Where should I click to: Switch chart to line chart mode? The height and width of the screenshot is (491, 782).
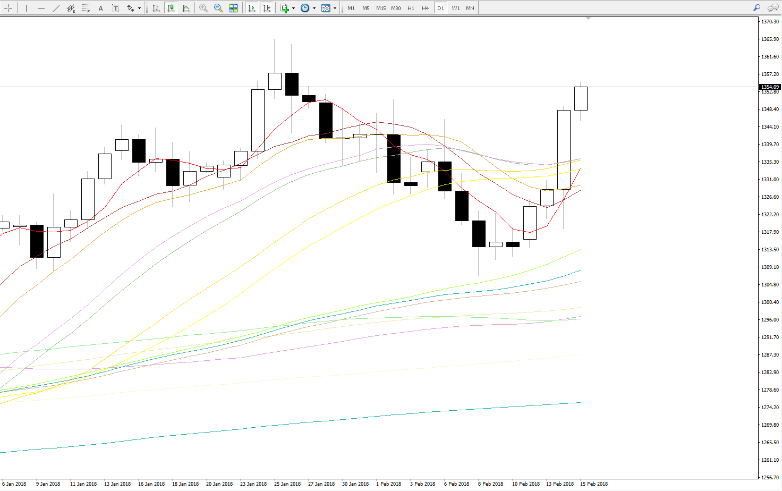coord(186,8)
